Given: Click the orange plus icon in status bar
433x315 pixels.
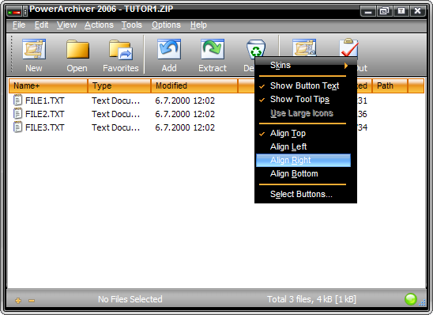Looking at the screenshot, I should (18, 300).
